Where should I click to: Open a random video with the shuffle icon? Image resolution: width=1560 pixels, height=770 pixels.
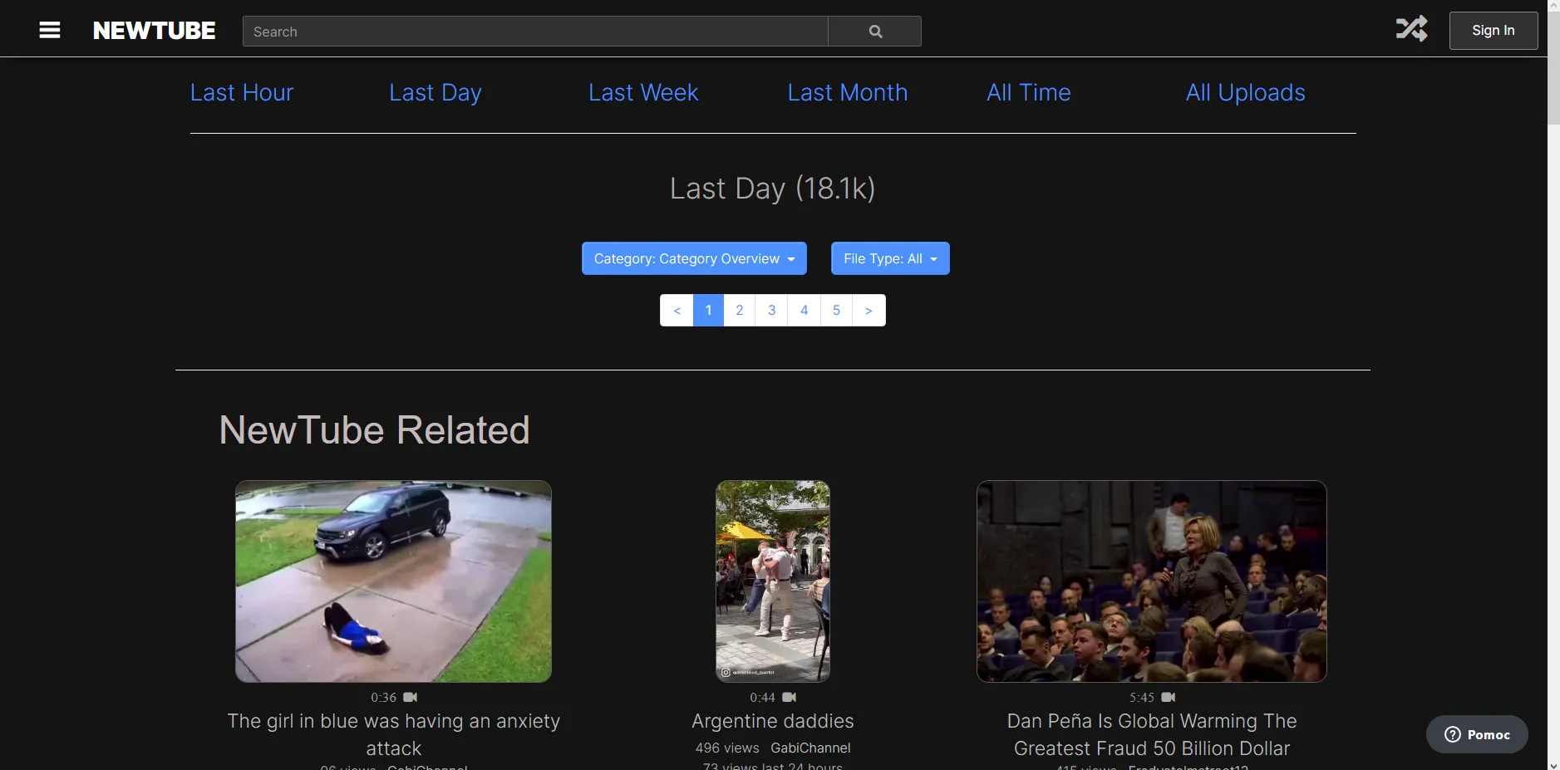click(1412, 27)
